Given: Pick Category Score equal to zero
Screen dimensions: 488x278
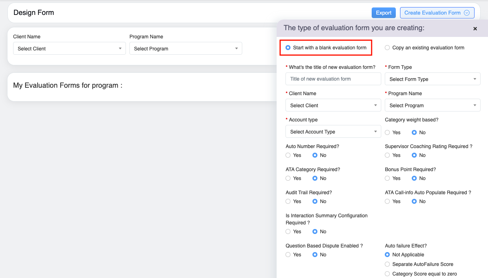Looking at the screenshot, I should [x=387, y=274].
